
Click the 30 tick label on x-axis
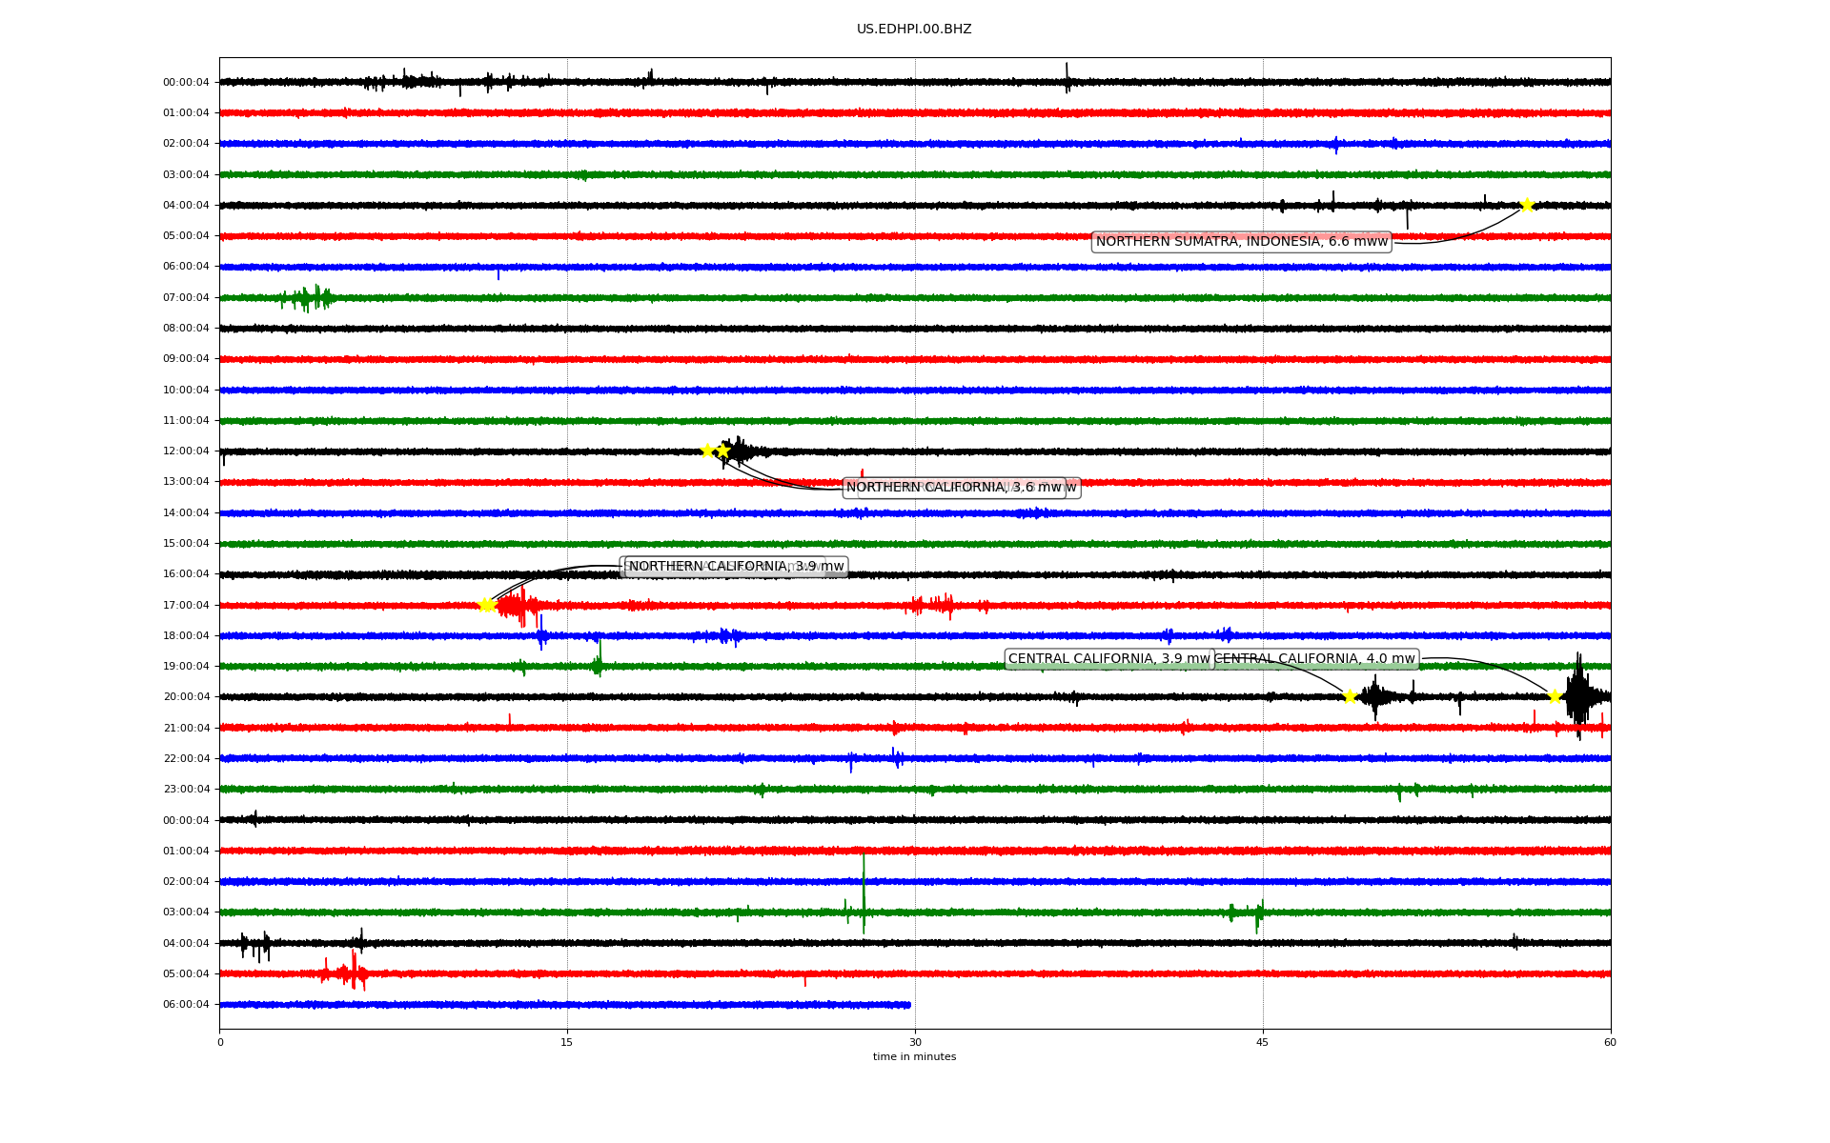915,1043
